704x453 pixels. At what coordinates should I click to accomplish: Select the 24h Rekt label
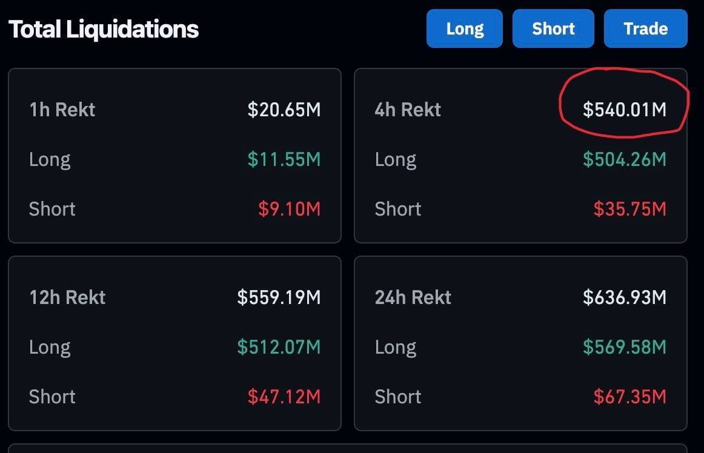click(x=413, y=297)
